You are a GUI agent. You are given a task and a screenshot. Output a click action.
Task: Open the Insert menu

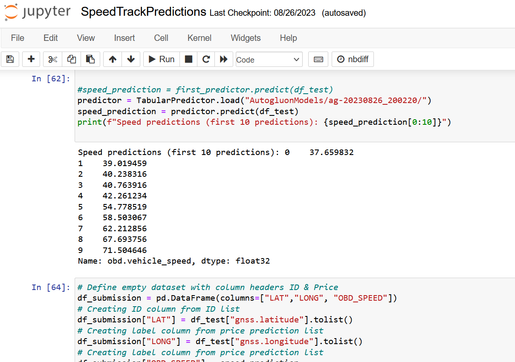[124, 38]
